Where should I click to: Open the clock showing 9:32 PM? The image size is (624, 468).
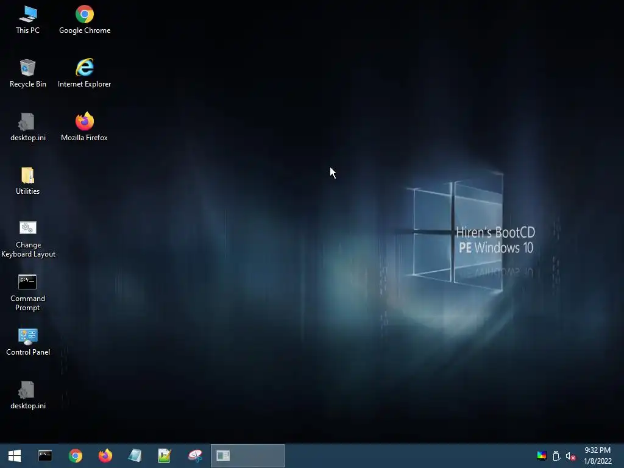(x=597, y=456)
